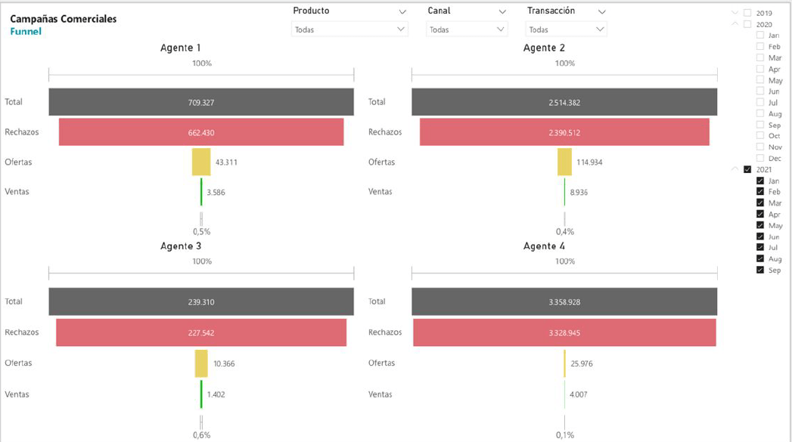Image resolution: width=792 pixels, height=442 pixels.
Task: Select Agente 2 red Rechazos bar
Action: pyautogui.click(x=564, y=132)
